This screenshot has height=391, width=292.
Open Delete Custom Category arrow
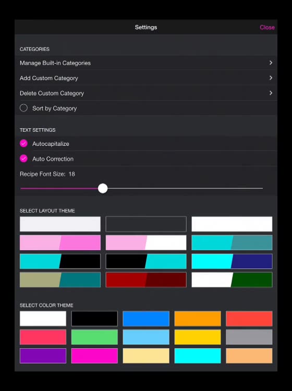(x=271, y=93)
